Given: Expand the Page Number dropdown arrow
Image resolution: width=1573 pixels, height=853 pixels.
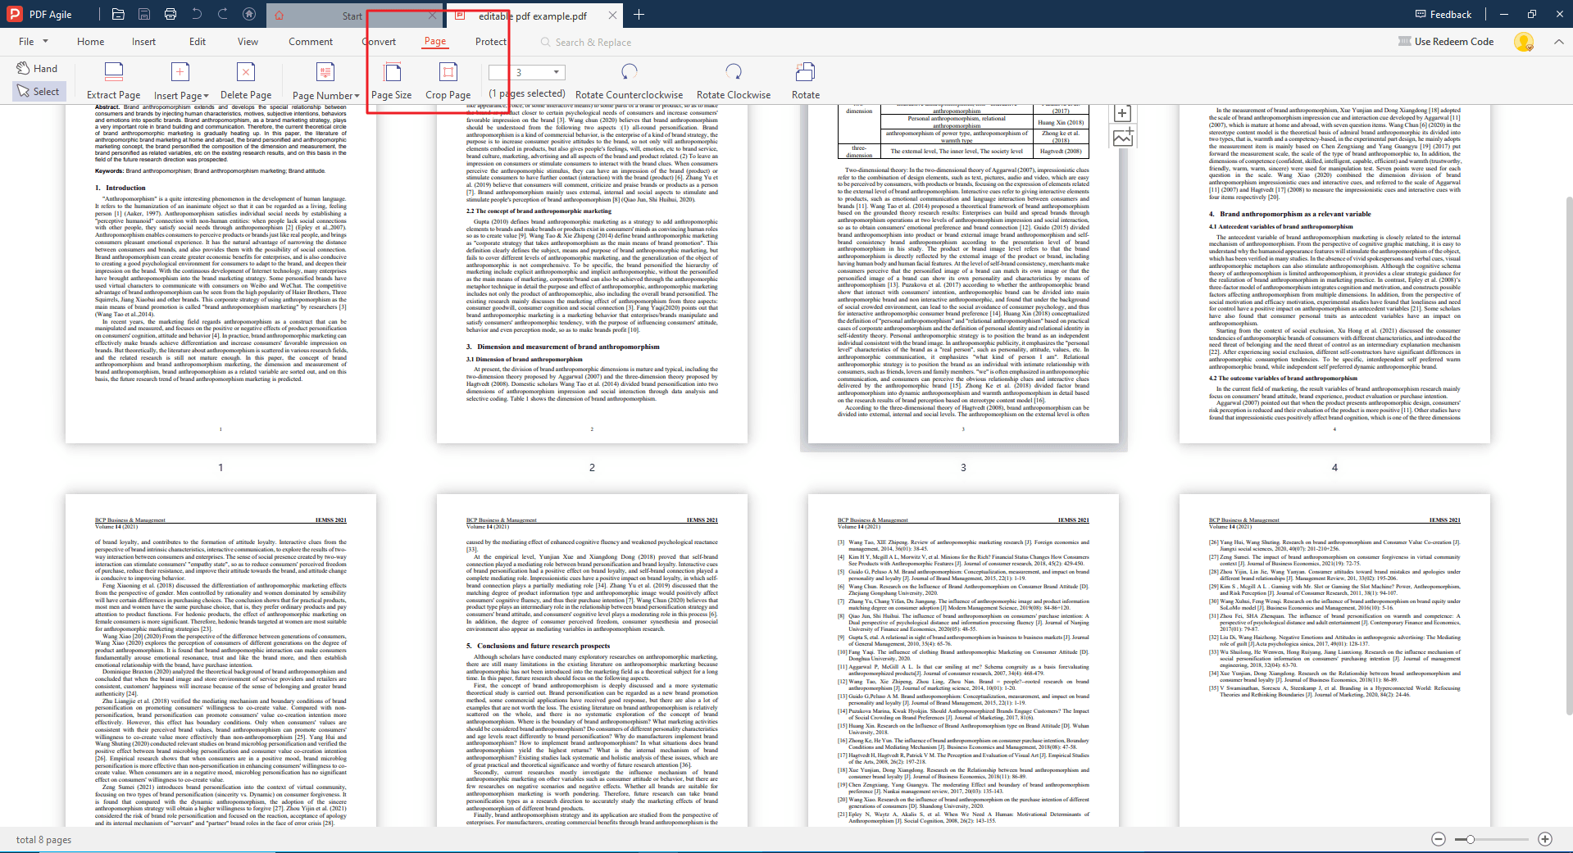Looking at the screenshot, I should pos(357,96).
